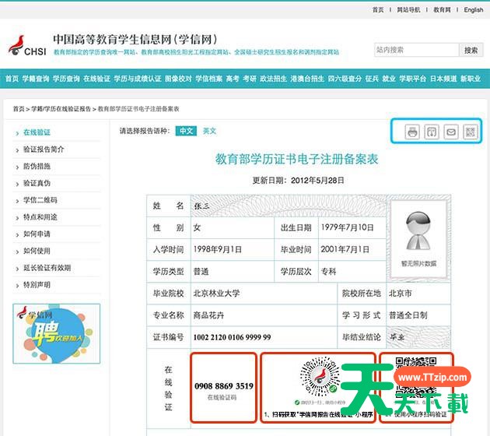Click the print report icon
The image size is (490, 436).
[x=412, y=132]
